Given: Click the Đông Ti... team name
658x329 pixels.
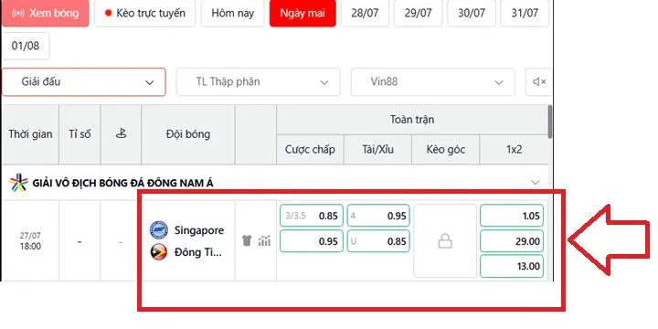Looking at the screenshot, I should click(198, 252).
